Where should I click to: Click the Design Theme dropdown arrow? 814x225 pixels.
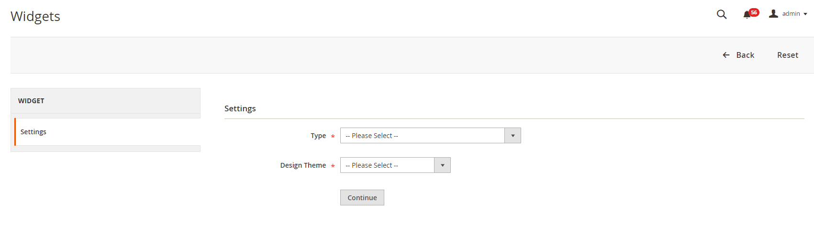[442, 165]
